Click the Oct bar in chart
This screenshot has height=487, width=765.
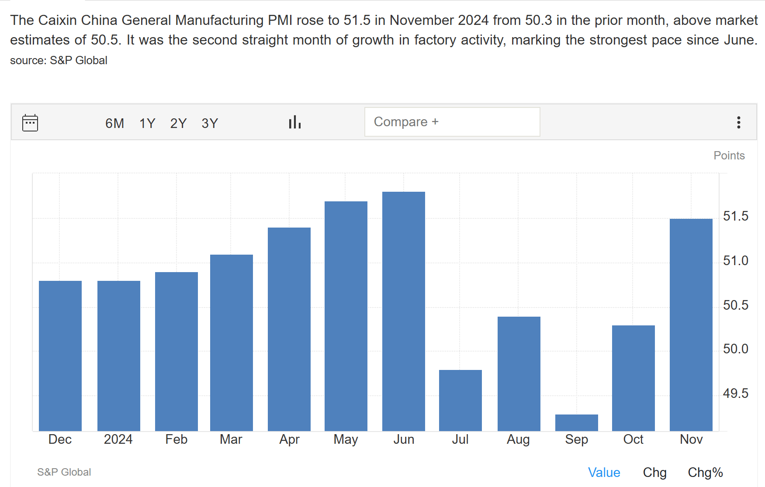[633, 378]
